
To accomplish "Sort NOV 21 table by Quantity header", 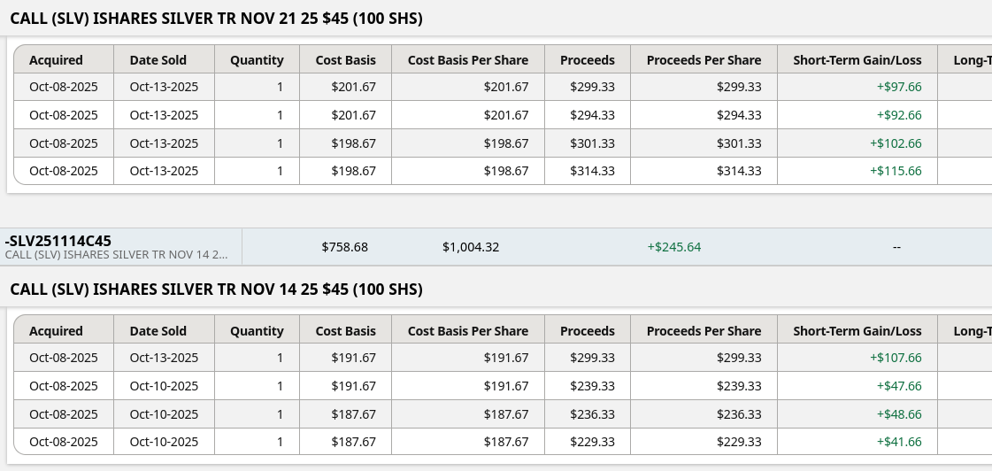I will [257, 60].
